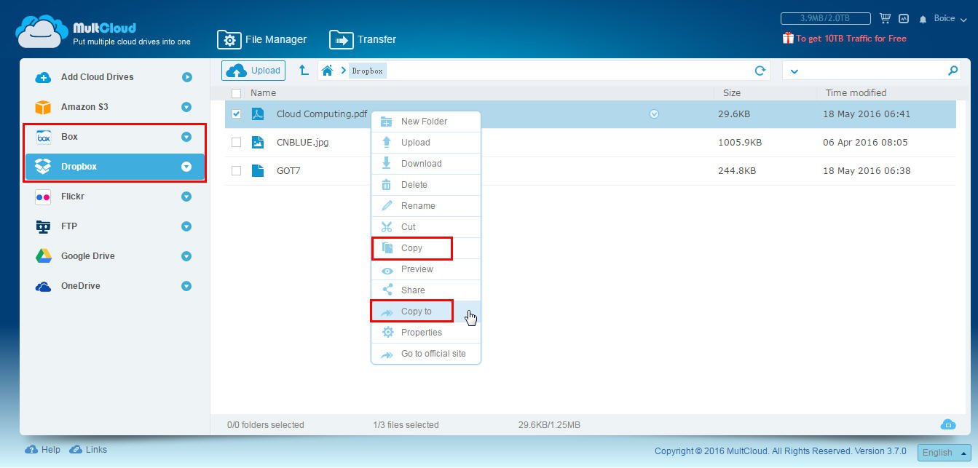Open the Links link in footer
This screenshot has height=468, width=978.
[x=88, y=450]
